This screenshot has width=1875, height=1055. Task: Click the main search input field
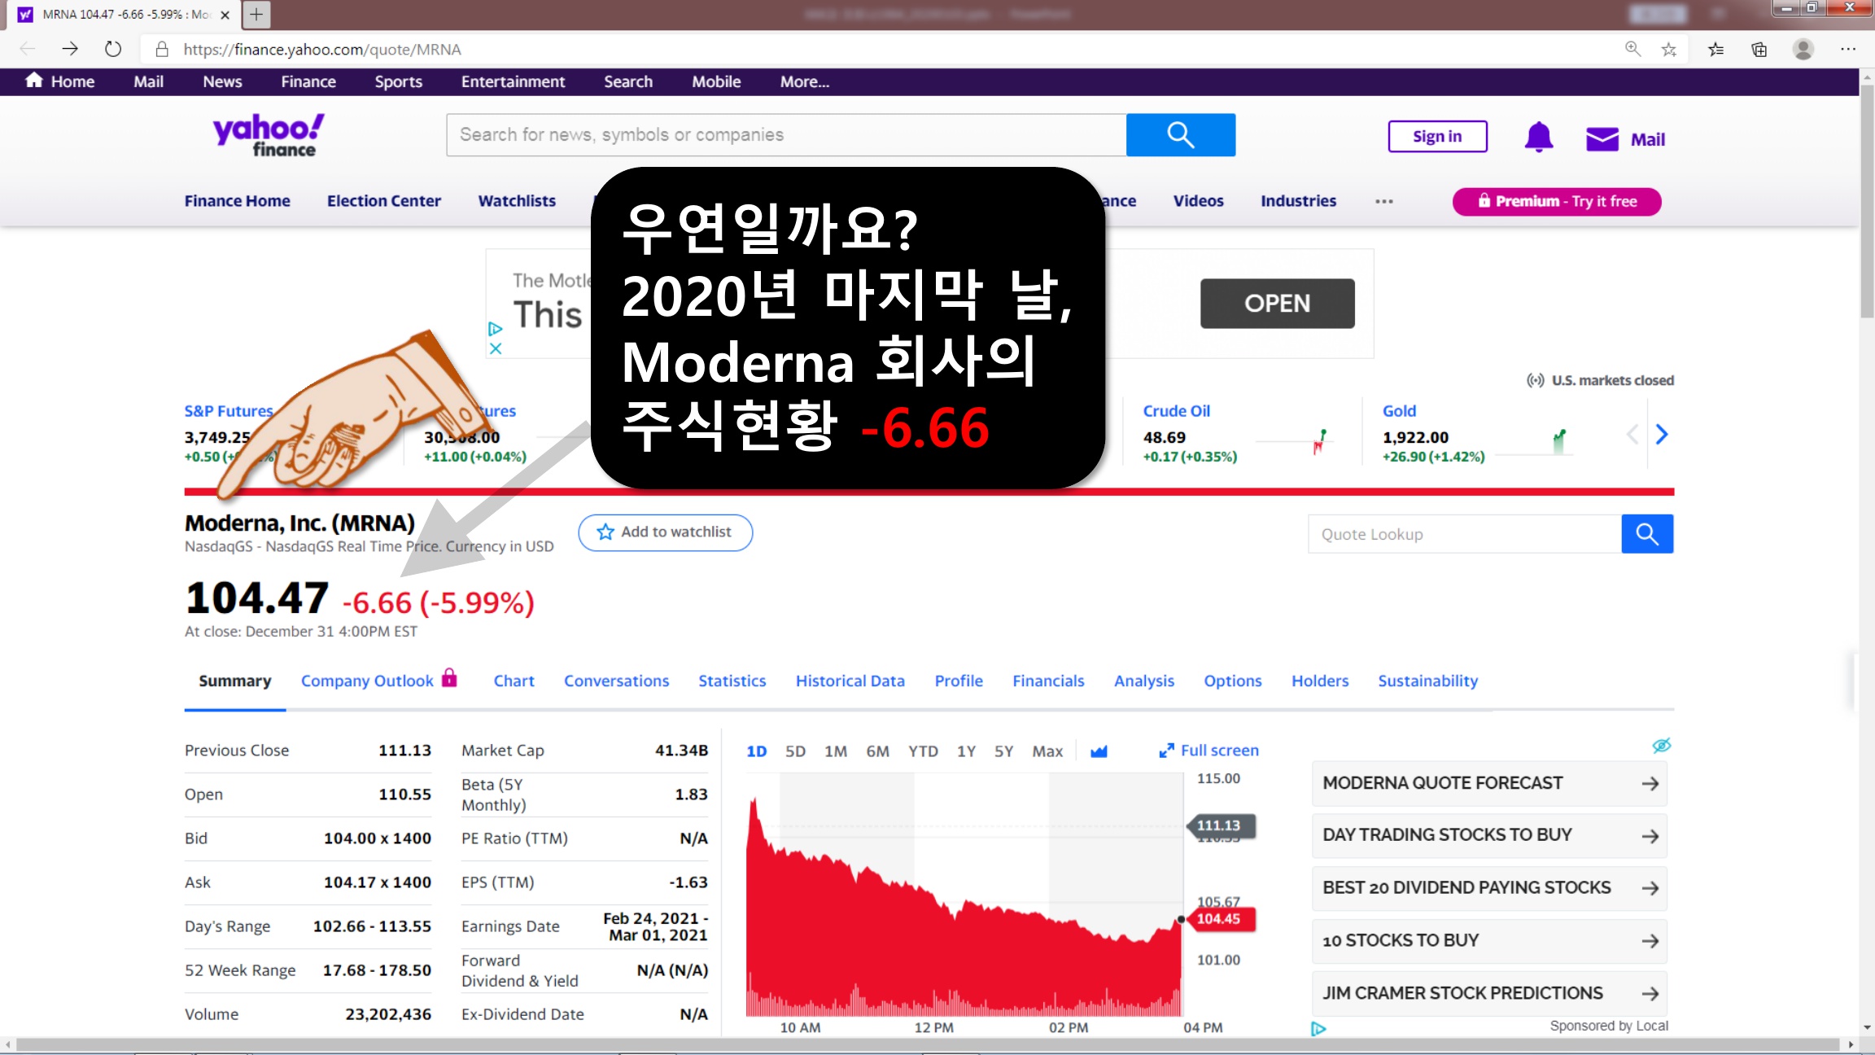[786, 135]
